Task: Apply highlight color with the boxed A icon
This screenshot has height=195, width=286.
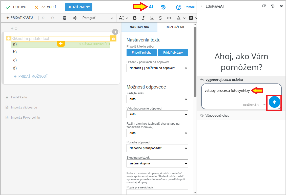Action: [191, 18]
